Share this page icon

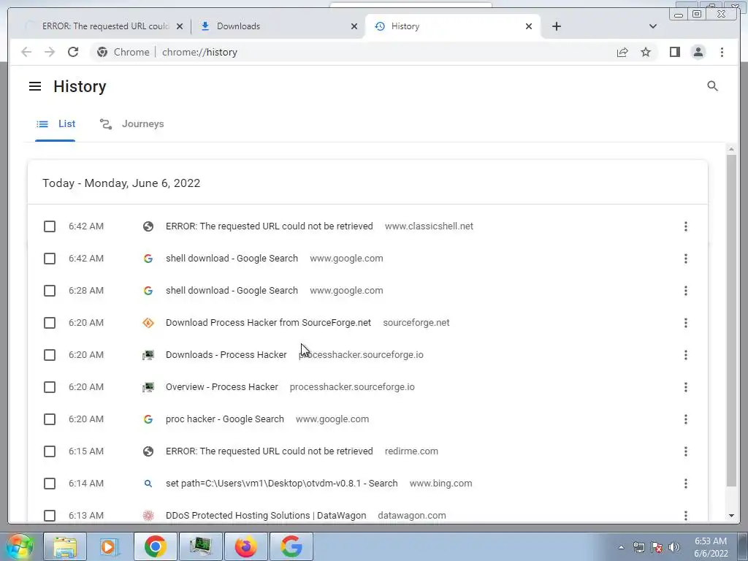coord(622,52)
